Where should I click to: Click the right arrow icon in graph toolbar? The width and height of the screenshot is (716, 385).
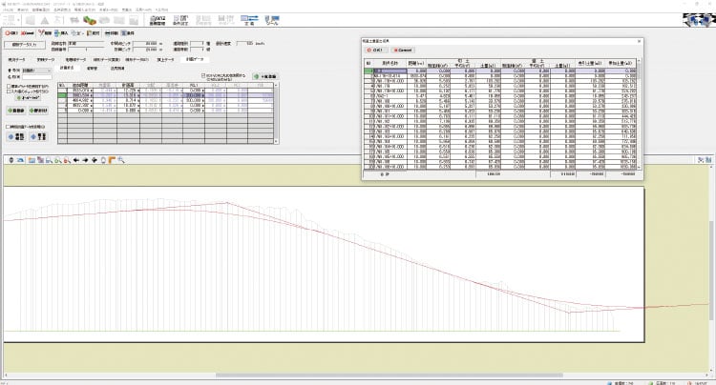coord(85,160)
